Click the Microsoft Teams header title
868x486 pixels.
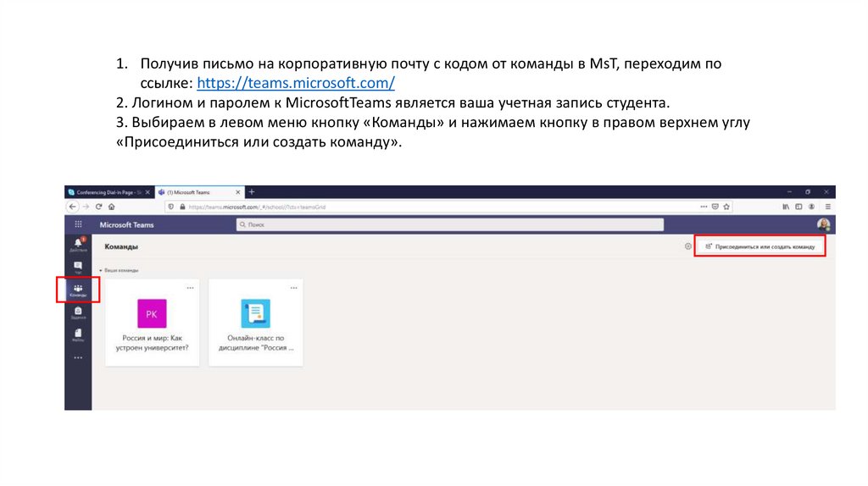(127, 225)
